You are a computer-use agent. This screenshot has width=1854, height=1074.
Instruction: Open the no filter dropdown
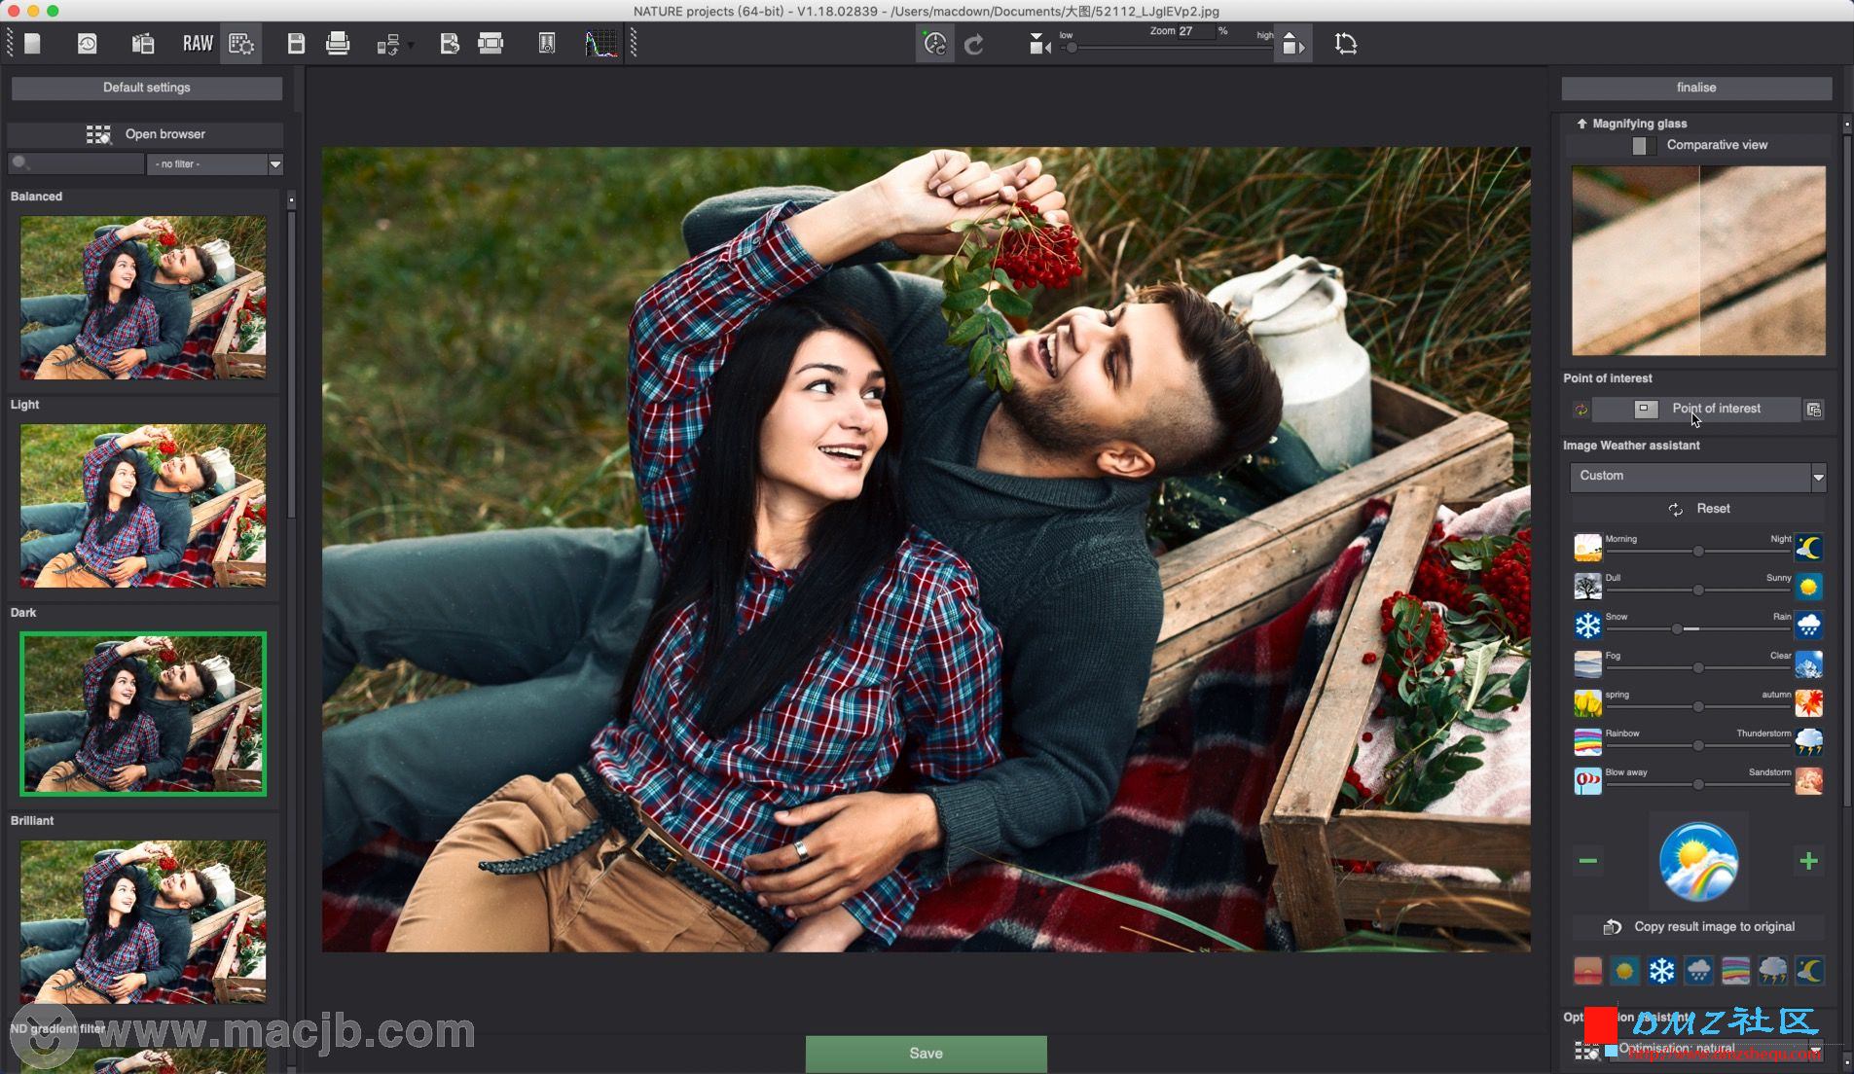click(x=215, y=164)
